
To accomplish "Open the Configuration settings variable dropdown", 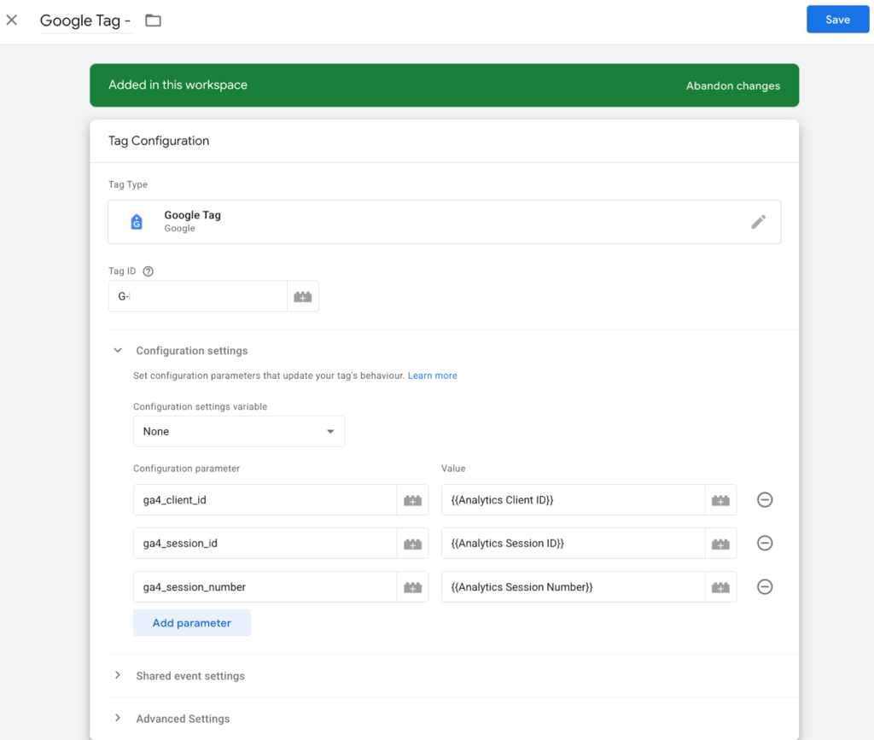I will point(239,432).
